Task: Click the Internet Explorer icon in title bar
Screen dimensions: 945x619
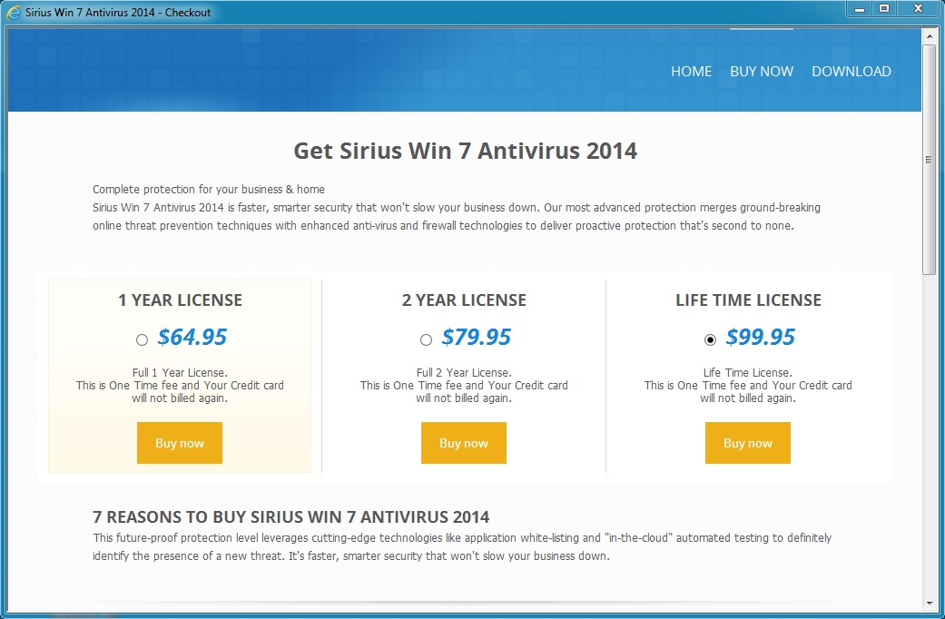Action: [x=14, y=12]
